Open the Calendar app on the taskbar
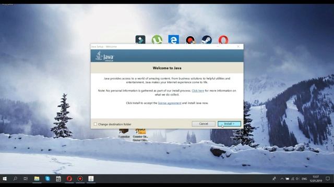The width and height of the screenshot is (334, 187). click(x=58, y=179)
